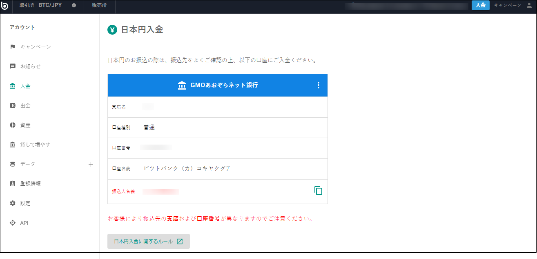Open the BTC/JPY pair selector dropdown
The width and height of the screenshot is (537, 259).
(74, 6)
